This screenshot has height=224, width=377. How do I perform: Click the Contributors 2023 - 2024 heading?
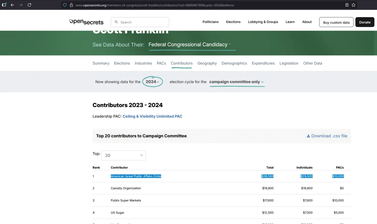point(127,105)
